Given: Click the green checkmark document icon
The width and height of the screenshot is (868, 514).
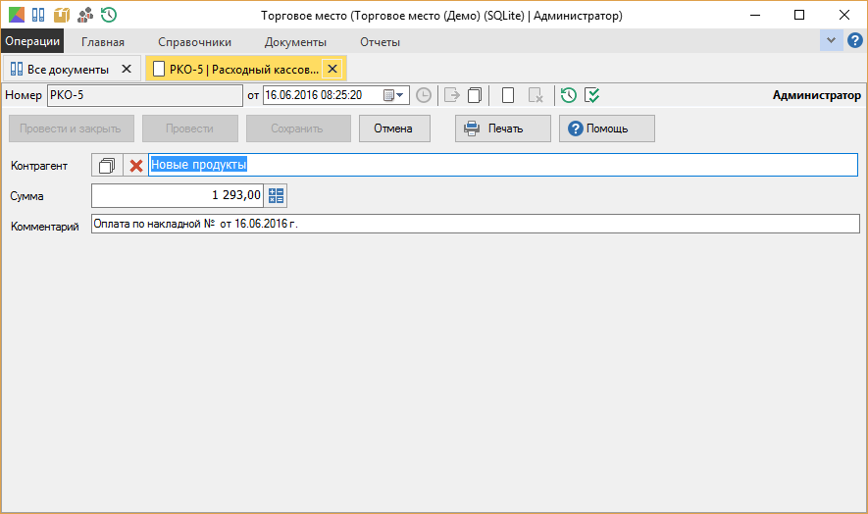Looking at the screenshot, I should 591,95.
